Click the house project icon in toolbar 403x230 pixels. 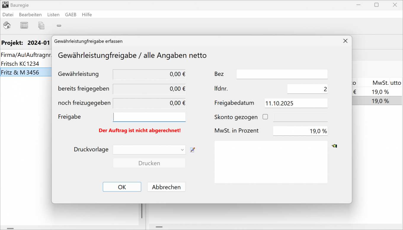7,25
